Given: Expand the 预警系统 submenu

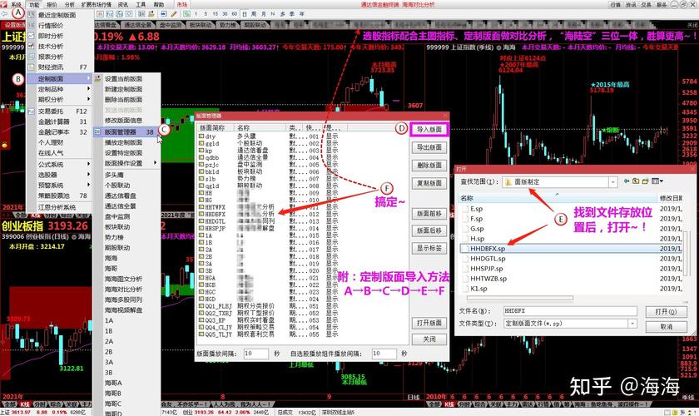Looking at the screenshot, I should point(60,185).
